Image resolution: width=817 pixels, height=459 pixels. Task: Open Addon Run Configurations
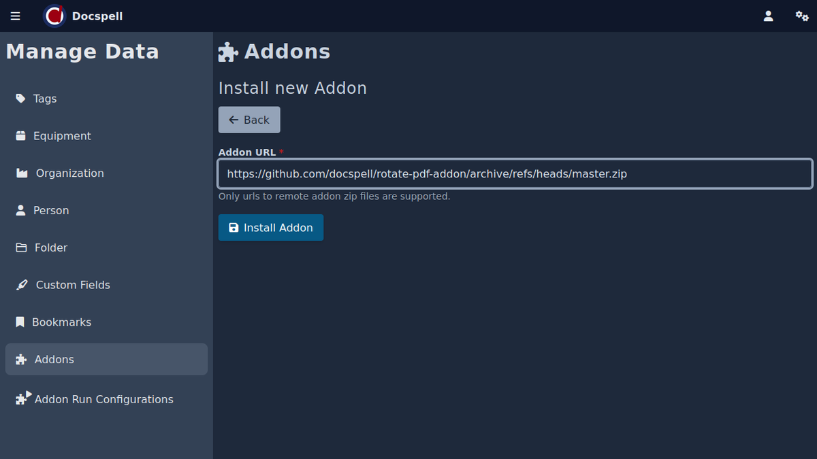[103, 399]
